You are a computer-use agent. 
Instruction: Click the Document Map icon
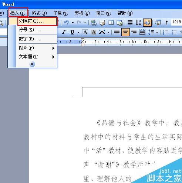click(x=158, y=23)
